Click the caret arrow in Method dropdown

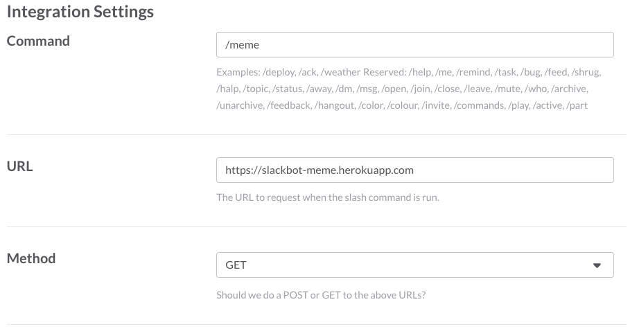pos(597,265)
